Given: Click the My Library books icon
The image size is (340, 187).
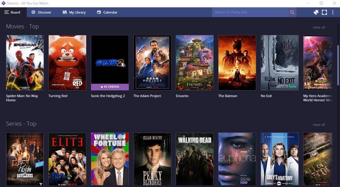Looking at the screenshot, I should pos(65,12).
